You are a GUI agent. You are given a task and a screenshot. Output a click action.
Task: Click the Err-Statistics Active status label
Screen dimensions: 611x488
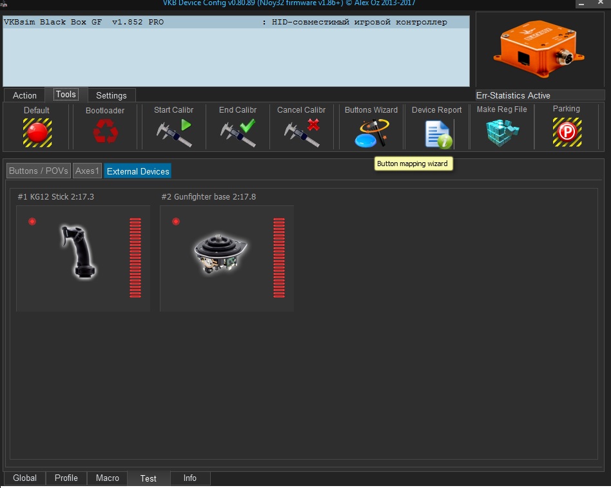[513, 95]
